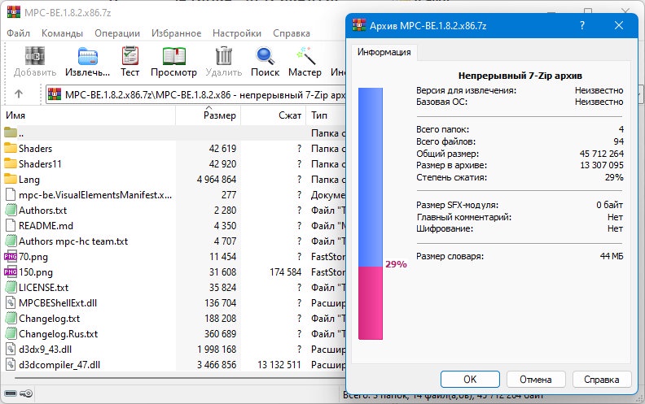
Task: Click the Отмена button
Action: point(536,380)
